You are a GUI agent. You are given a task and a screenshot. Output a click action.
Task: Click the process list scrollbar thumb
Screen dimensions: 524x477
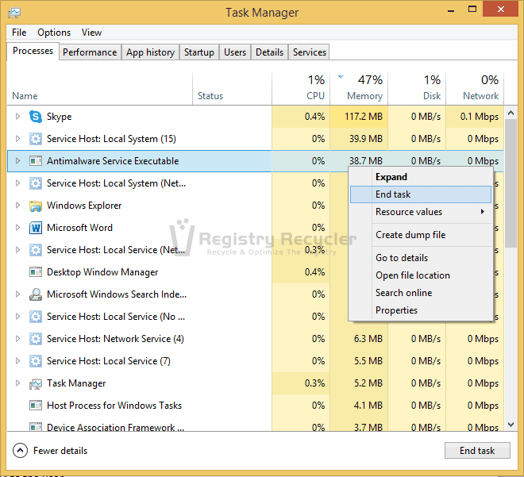coord(511,183)
